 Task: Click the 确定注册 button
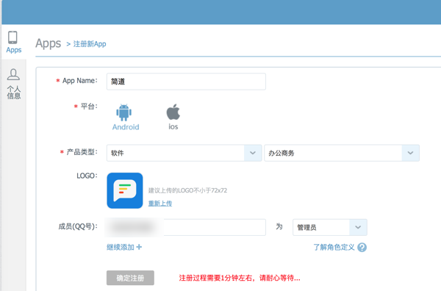pyautogui.click(x=130, y=278)
